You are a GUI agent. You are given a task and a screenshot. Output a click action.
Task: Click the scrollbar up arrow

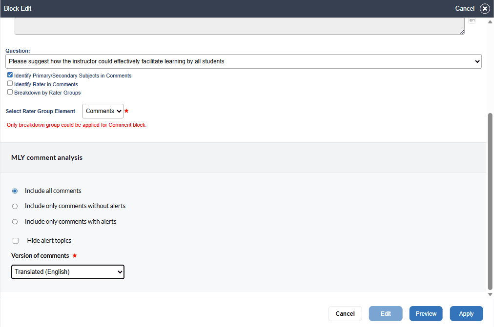(x=490, y=22)
